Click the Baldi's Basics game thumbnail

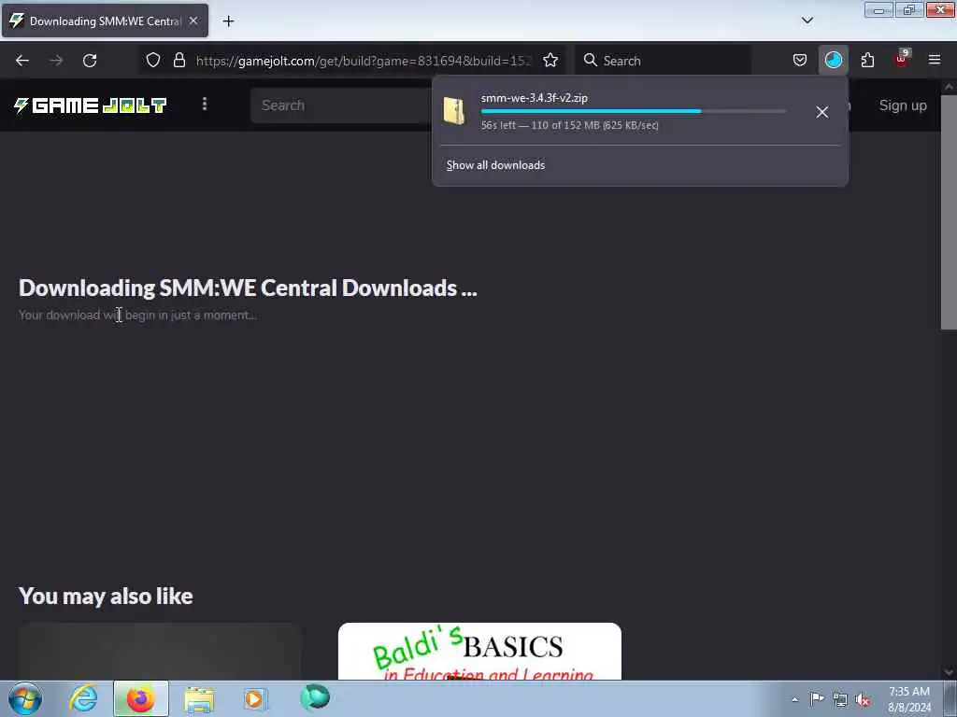(x=479, y=651)
